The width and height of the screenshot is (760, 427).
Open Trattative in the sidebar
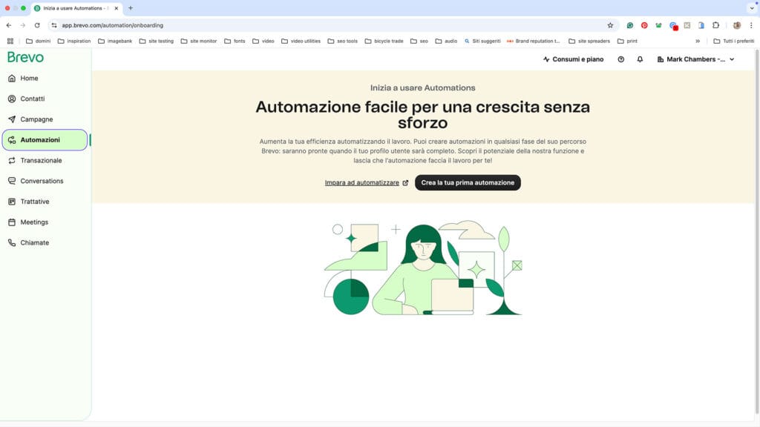36,202
